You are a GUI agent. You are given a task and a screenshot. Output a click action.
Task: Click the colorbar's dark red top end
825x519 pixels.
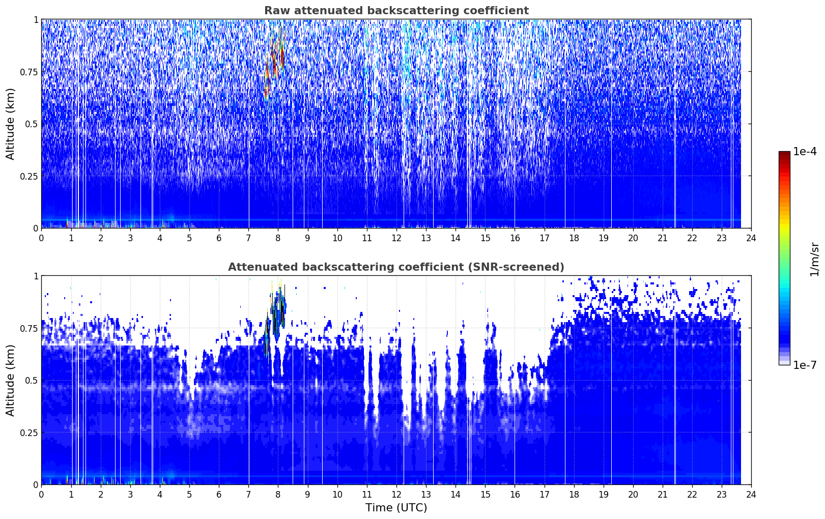point(784,155)
